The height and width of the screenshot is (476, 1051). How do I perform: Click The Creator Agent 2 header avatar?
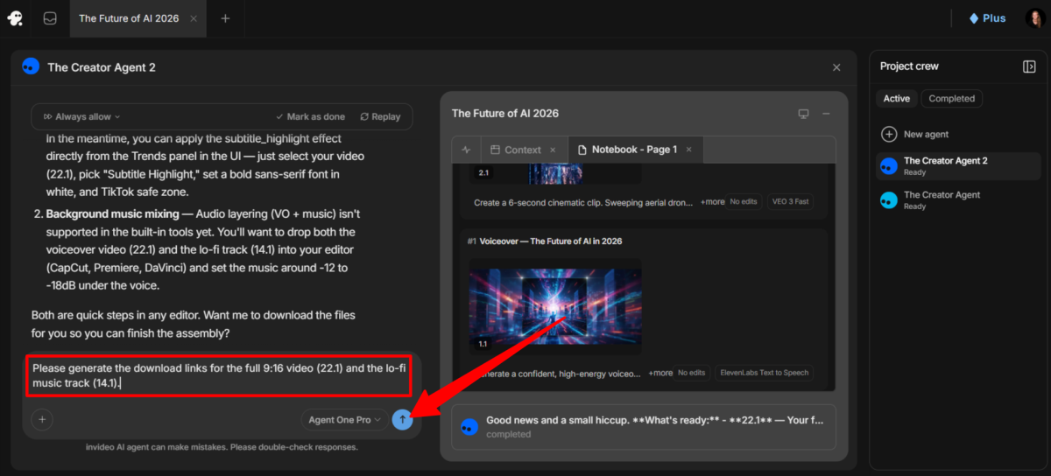point(31,66)
